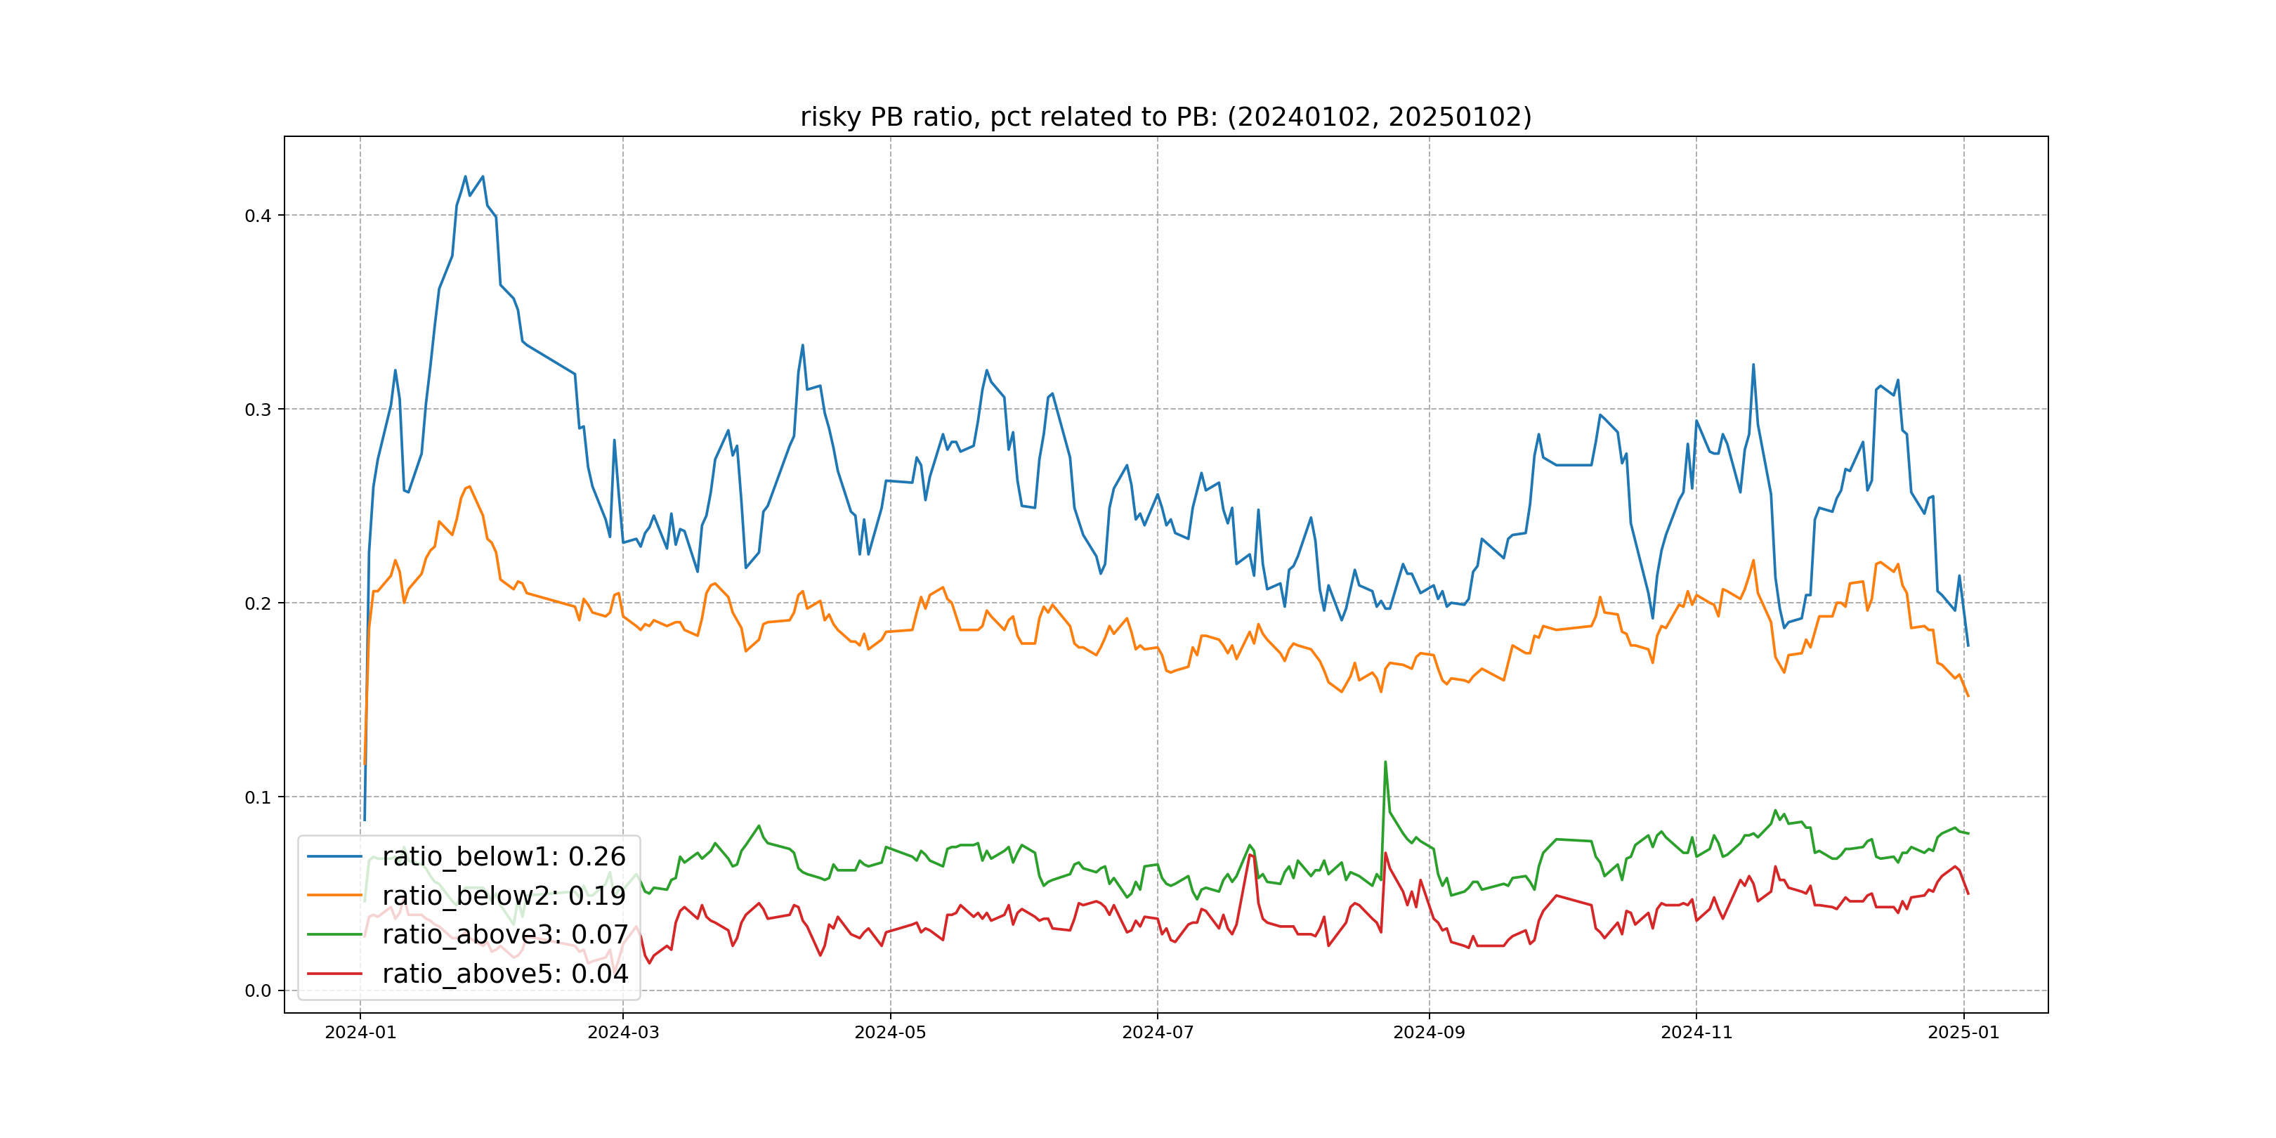This screenshot has width=2276, height=1138.
Task: Select the 'ratio_above5: 0.04' legend label
Action: [x=504, y=974]
